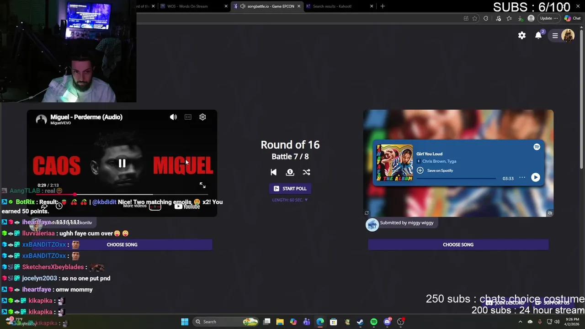
Task: Pause the Miguel Perderme video
Action: tap(122, 164)
